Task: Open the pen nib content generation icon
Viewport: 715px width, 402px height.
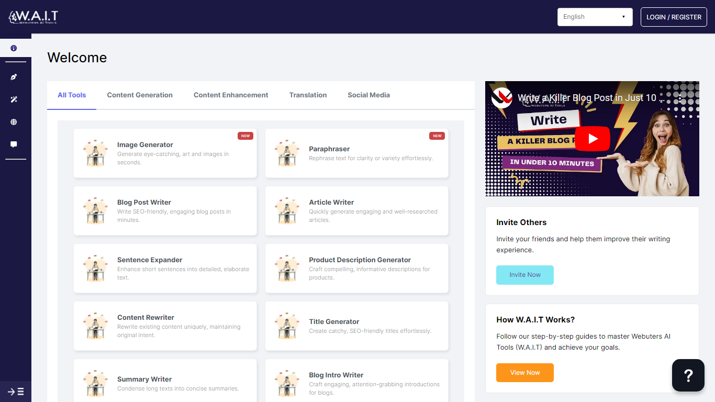Action: 14,77
